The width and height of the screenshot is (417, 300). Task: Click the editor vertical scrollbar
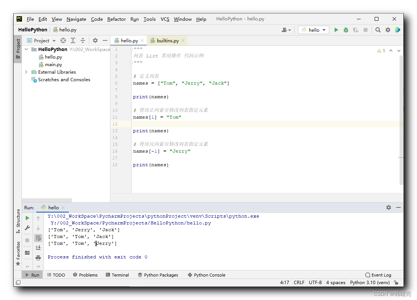pyautogui.click(x=401, y=119)
